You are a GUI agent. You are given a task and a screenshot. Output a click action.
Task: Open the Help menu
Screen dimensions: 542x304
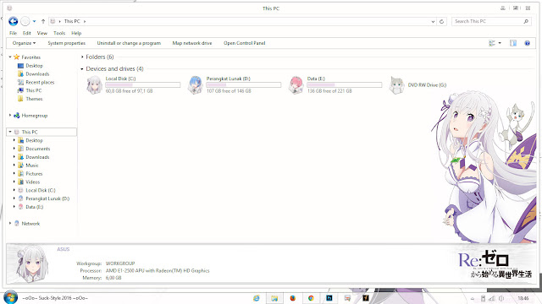pos(76,33)
